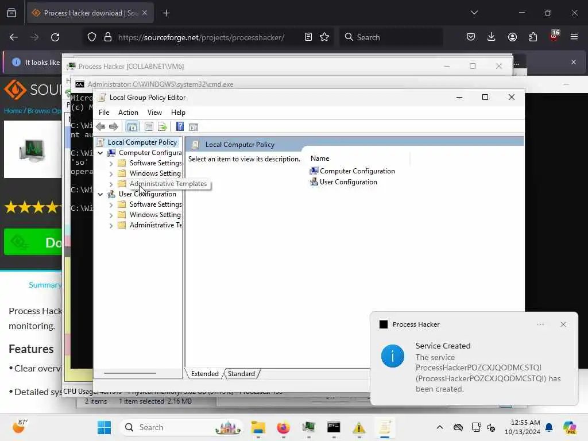Click the Firefox tracking protection shield icon

(92, 37)
